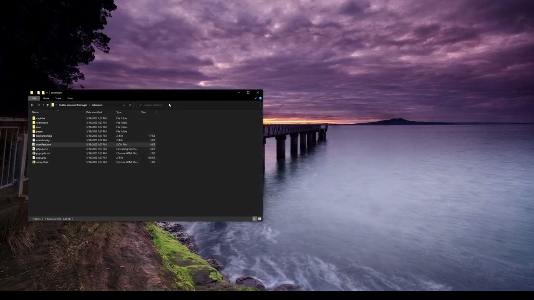
Task: Go back with the Back arrow
Action: click(33, 105)
